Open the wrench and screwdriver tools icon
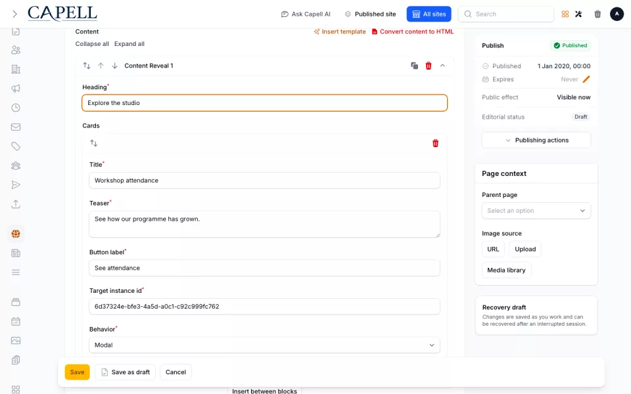The height and width of the screenshot is (394, 631). coord(578,14)
